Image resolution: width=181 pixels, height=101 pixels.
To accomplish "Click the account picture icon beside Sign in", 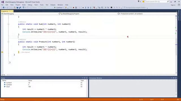I will (179, 5).
